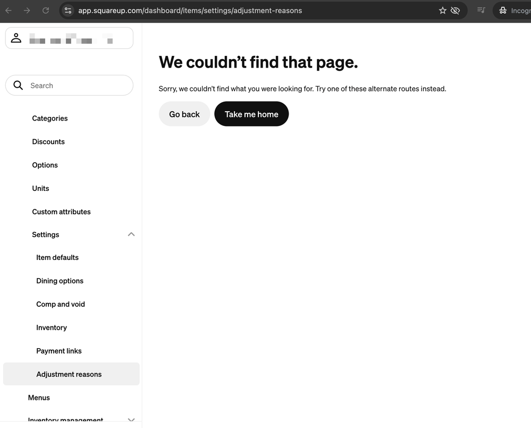Click the browser back arrow icon
The height and width of the screenshot is (428, 531).
(9, 11)
